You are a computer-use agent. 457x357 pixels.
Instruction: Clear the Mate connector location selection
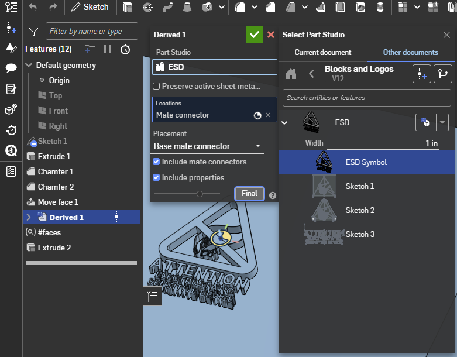point(268,115)
